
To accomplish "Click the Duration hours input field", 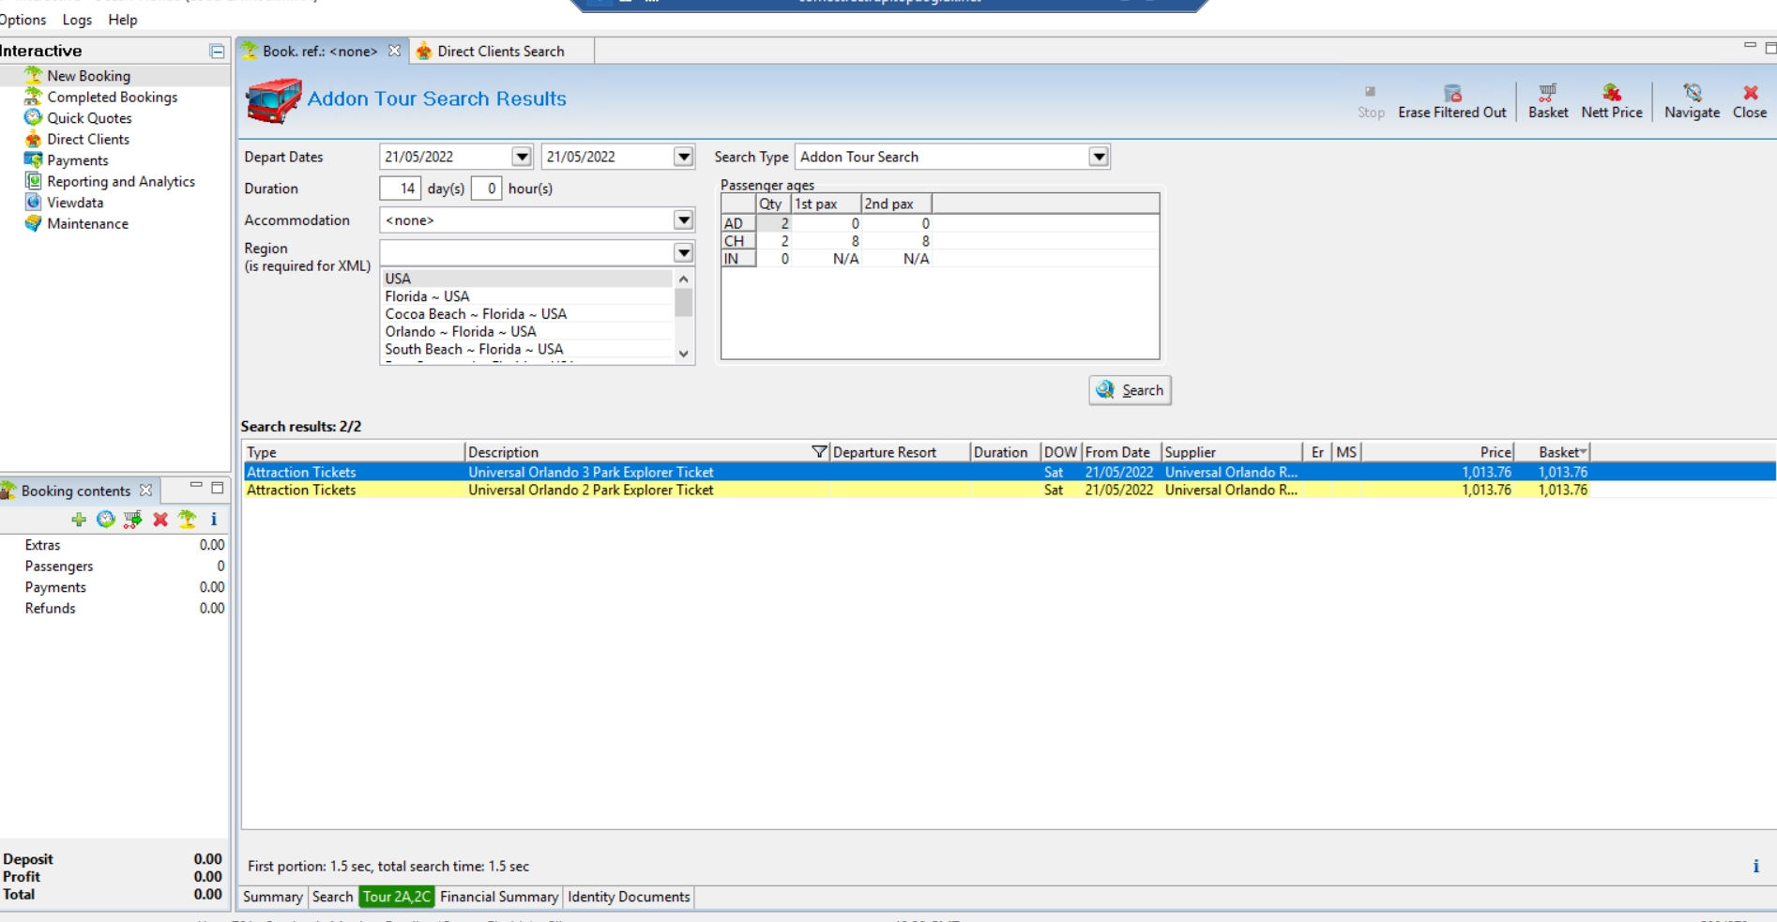I will pyautogui.click(x=486, y=189).
